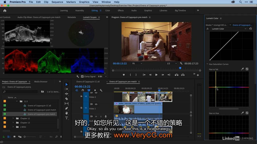Go to In point in Program Monitor

tap(144, 75)
